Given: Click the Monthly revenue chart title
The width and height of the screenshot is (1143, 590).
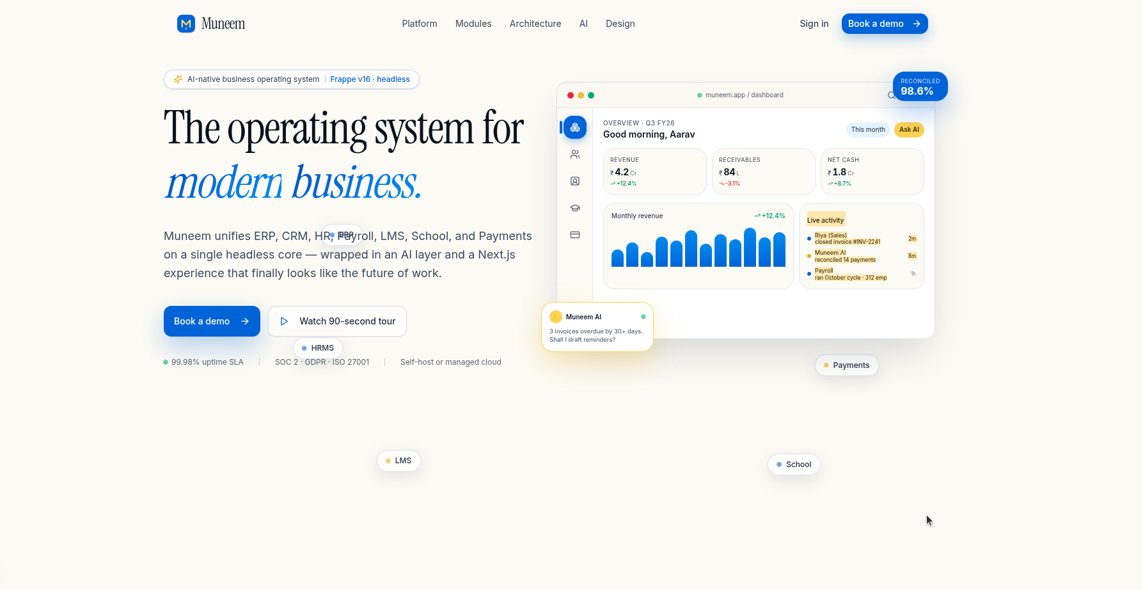Looking at the screenshot, I should [x=637, y=216].
